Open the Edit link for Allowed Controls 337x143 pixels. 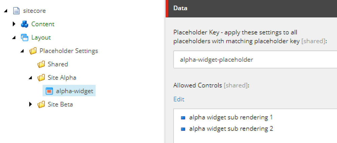[179, 99]
